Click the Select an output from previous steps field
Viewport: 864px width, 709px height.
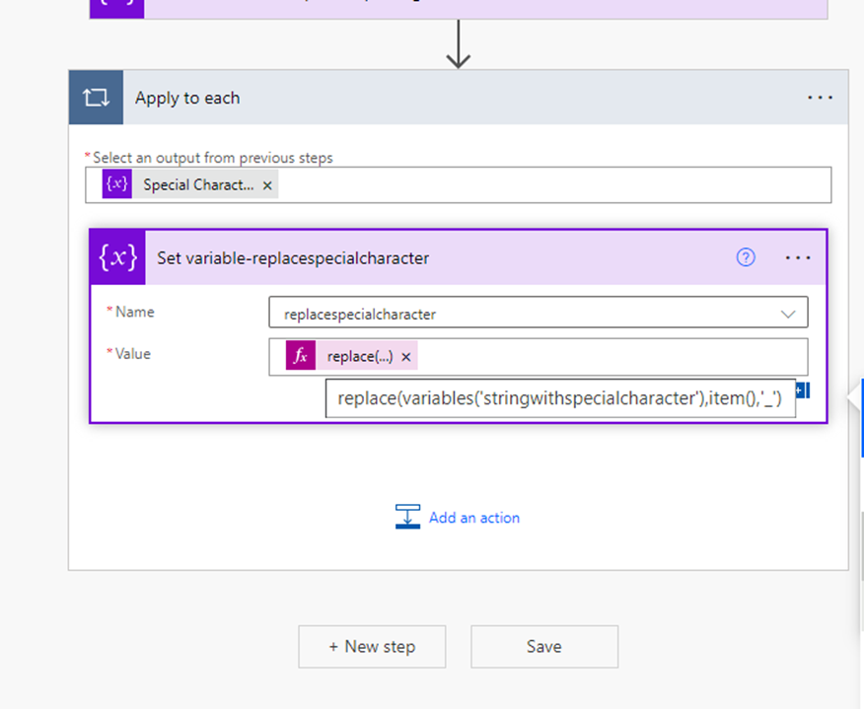(x=552, y=185)
